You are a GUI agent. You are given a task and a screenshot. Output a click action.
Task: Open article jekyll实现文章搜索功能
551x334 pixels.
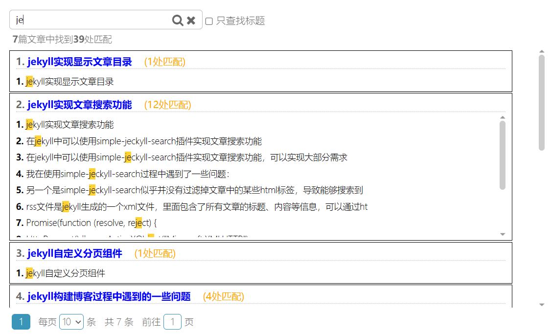click(x=79, y=105)
